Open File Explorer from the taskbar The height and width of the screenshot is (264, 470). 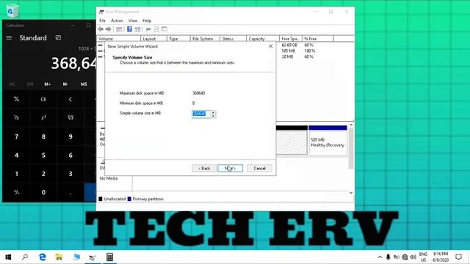(59, 257)
